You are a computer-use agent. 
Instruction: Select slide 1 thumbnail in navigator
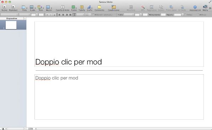(11, 25)
